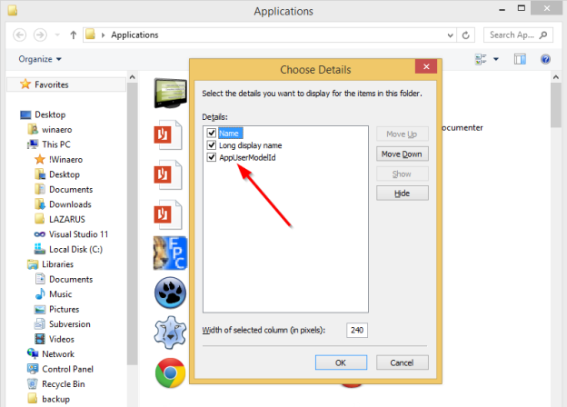The width and height of the screenshot is (567, 407).
Task: Click the Up folder arrow icon
Action: tap(73, 35)
